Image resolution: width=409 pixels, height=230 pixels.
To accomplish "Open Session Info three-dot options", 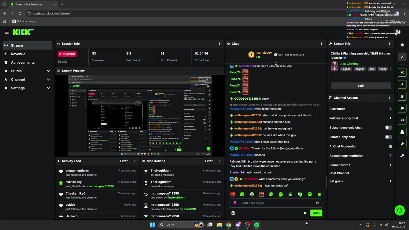I will (x=219, y=44).
